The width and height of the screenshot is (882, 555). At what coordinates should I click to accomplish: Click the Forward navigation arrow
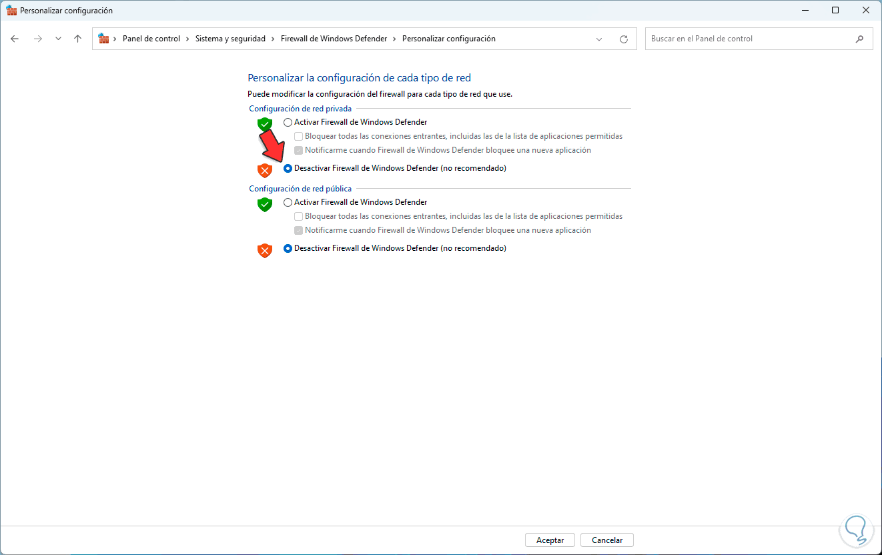coord(38,39)
